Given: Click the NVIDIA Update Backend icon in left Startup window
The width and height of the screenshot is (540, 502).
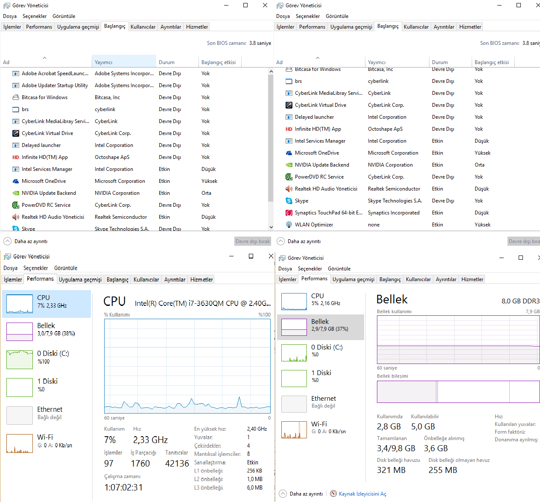Looking at the screenshot, I should (16, 193).
